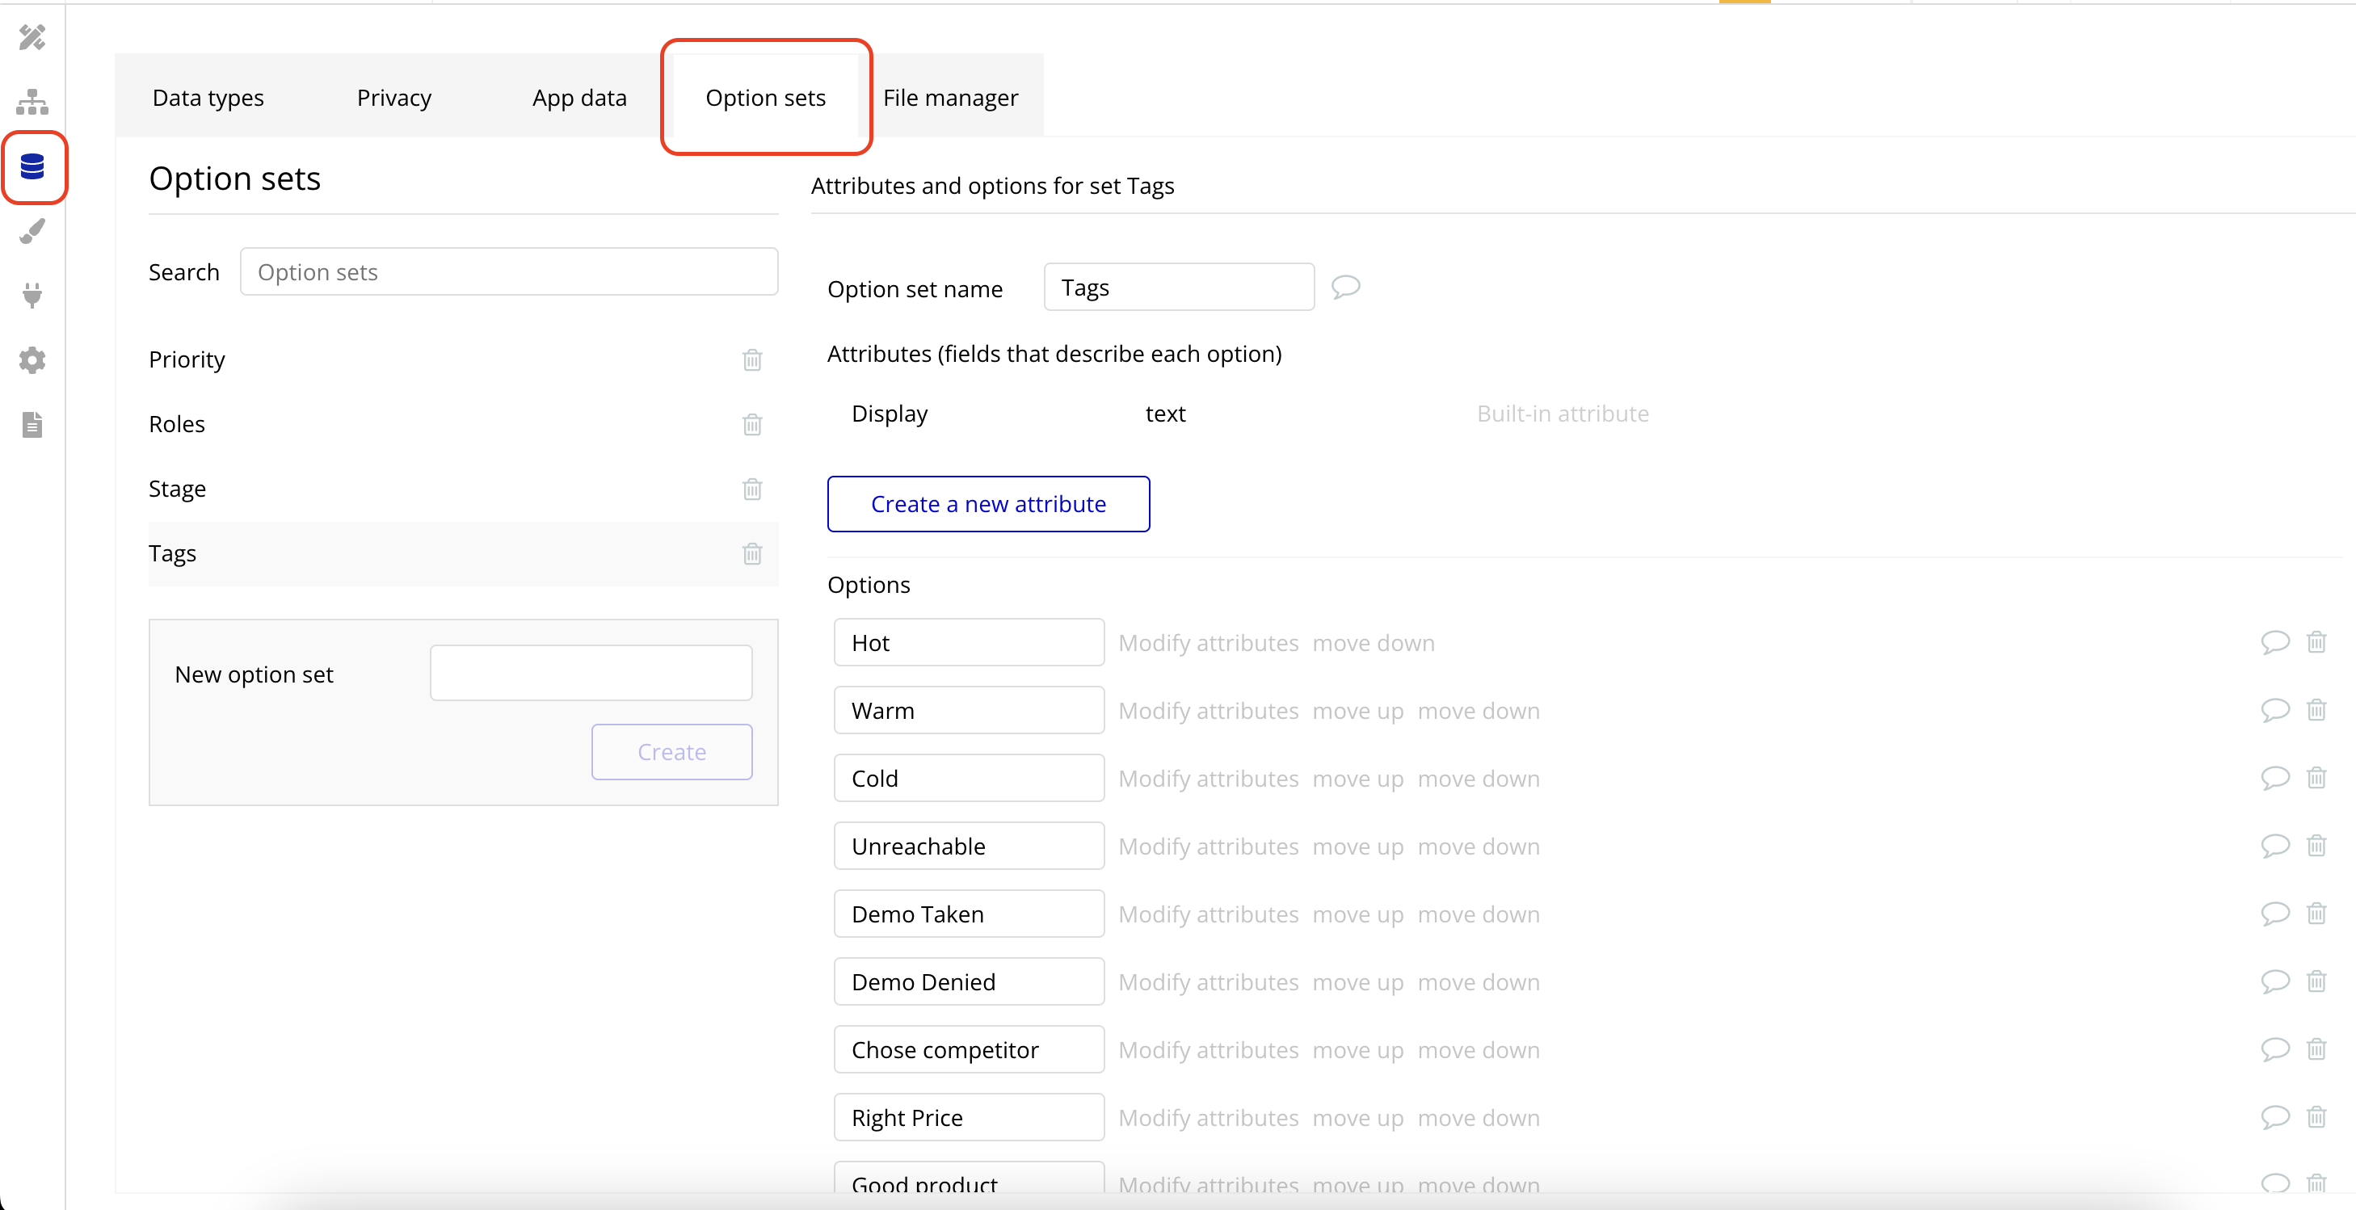This screenshot has width=2356, height=1210.
Task: Open the Workflow tab icon in sidebar
Action: (32, 102)
